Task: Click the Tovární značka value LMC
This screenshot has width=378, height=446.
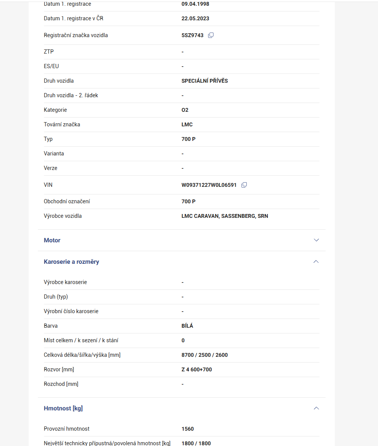Action: tap(187, 125)
